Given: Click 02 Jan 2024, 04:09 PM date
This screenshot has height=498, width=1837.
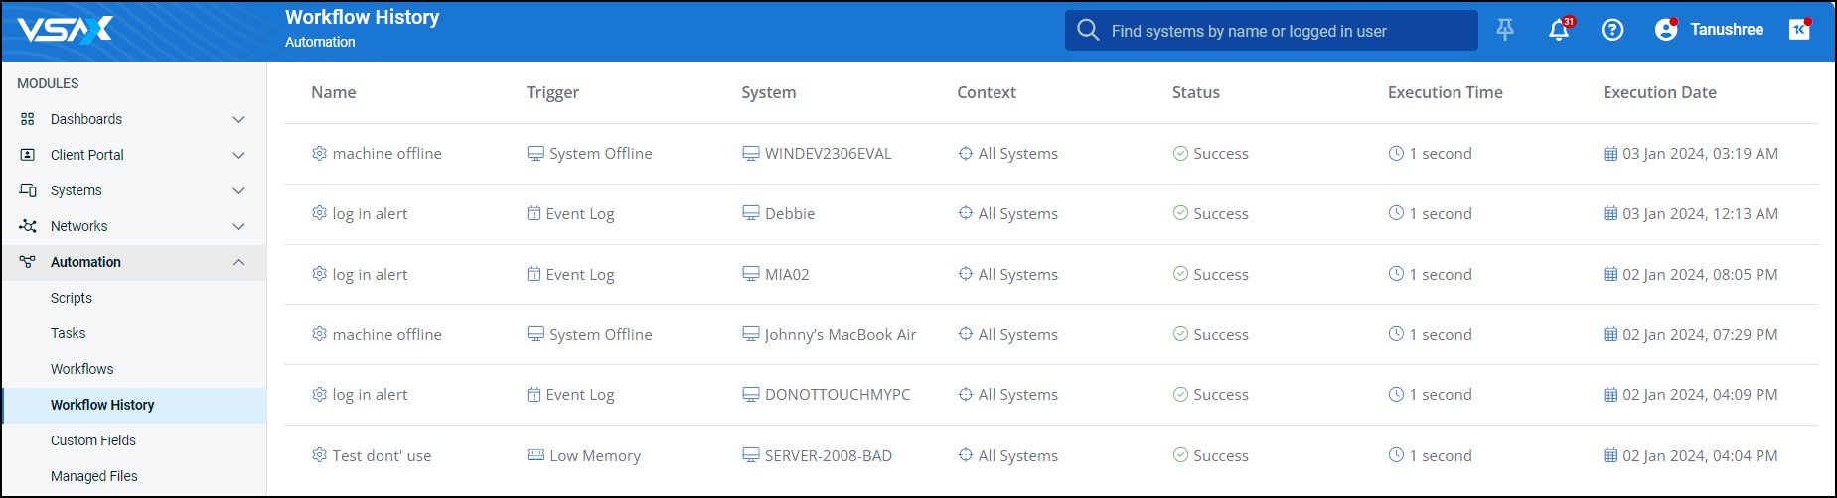Looking at the screenshot, I should point(1700,394).
